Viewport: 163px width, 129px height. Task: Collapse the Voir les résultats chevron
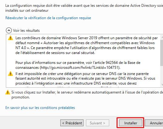click(x=9, y=30)
